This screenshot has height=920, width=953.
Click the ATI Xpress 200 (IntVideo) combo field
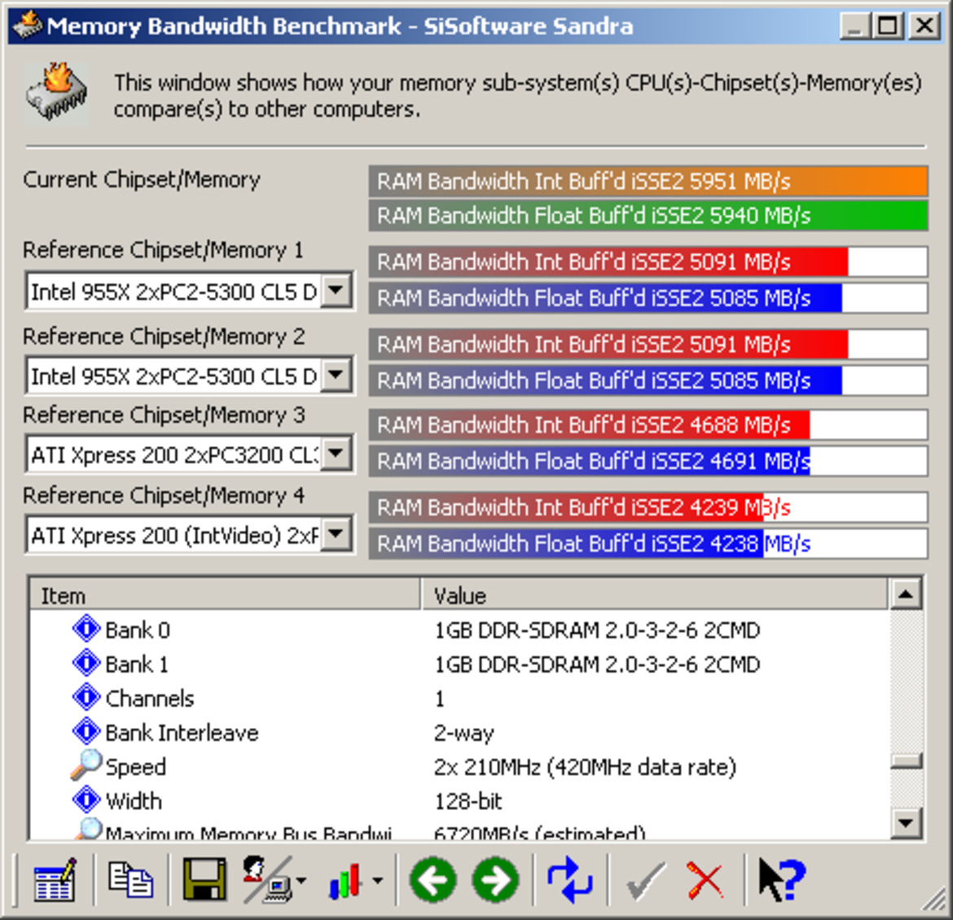click(x=189, y=534)
